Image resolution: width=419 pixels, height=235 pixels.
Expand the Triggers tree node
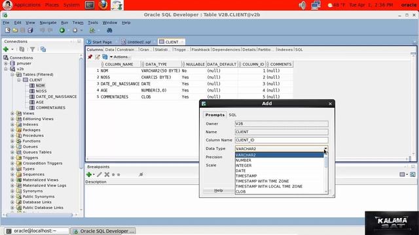tap(12, 158)
